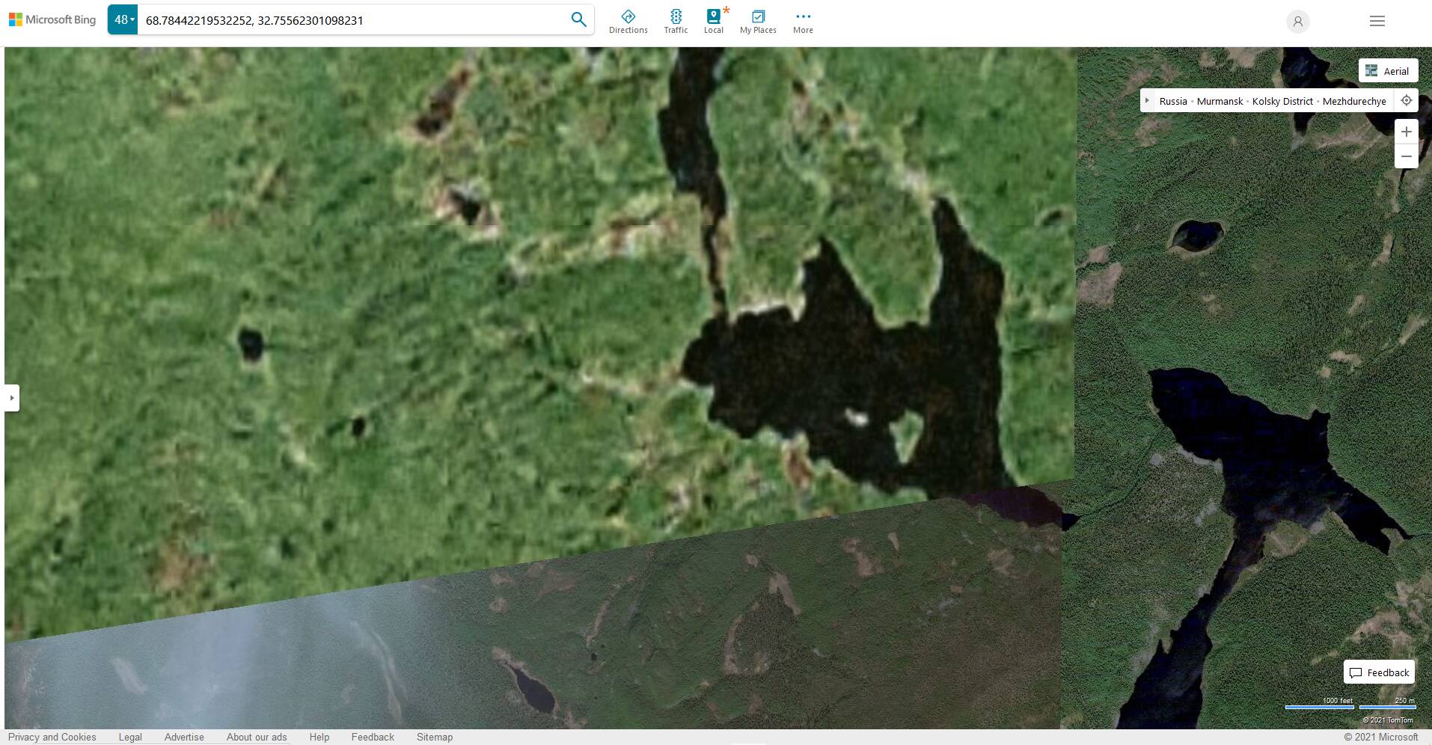This screenshot has height=745, width=1432.
Task: Expand the More options menu
Action: (x=803, y=21)
